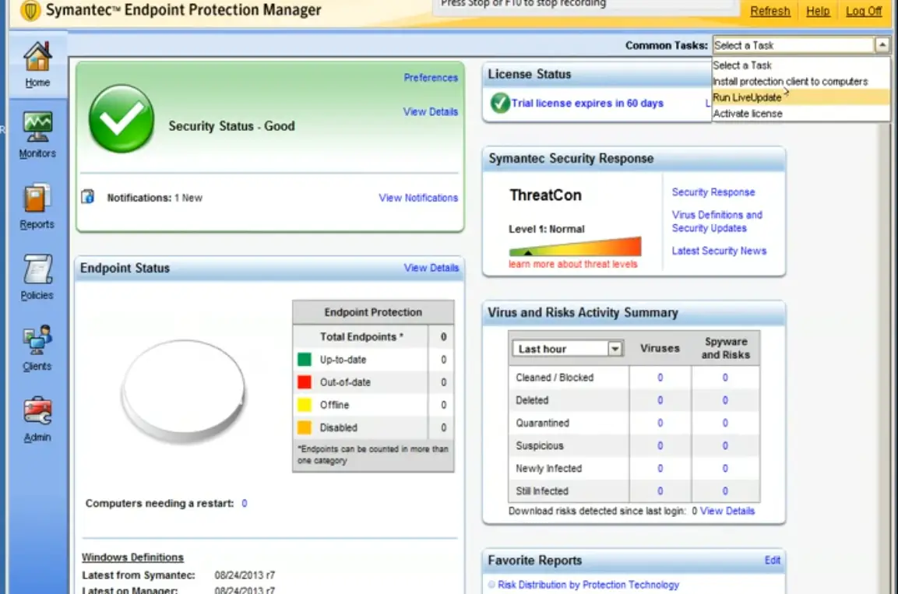View Details of download risks detected
Image resolution: width=898 pixels, height=594 pixels.
click(727, 511)
